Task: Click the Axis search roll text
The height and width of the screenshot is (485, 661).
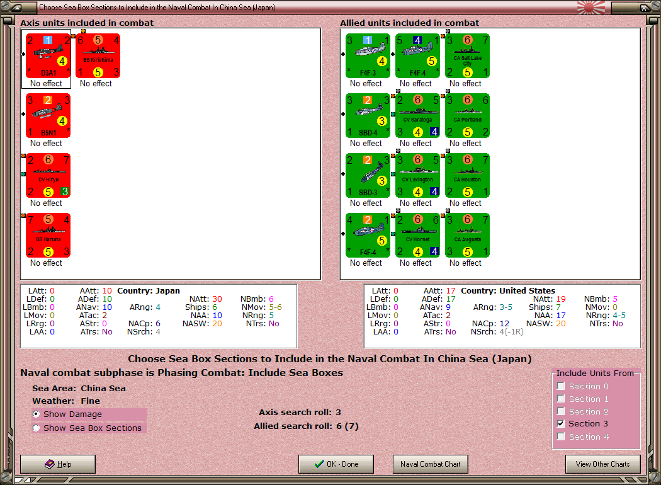Action: (x=300, y=412)
